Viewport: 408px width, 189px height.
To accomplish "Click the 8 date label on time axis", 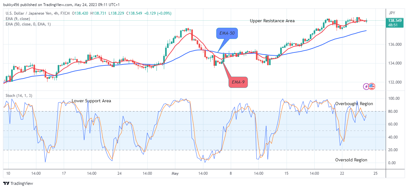I will (231, 173).
